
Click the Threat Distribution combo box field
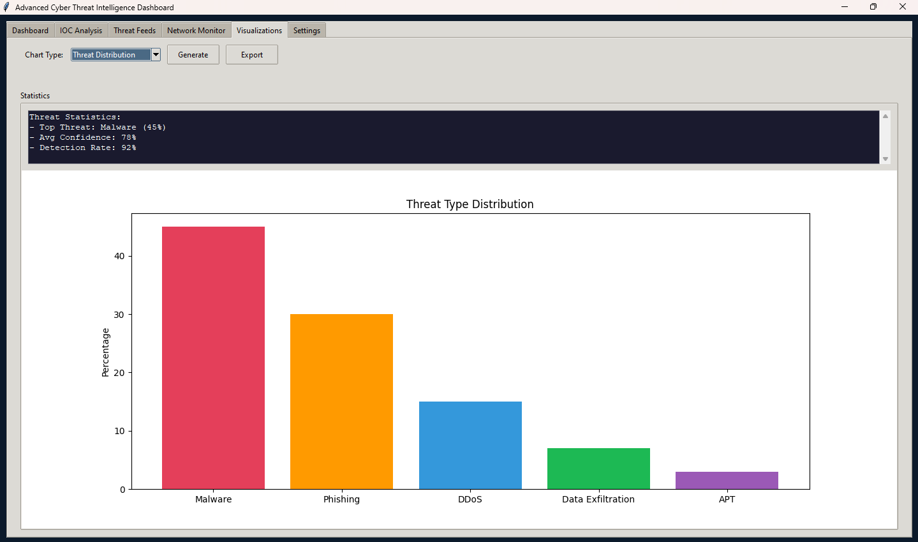pos(111,55)
